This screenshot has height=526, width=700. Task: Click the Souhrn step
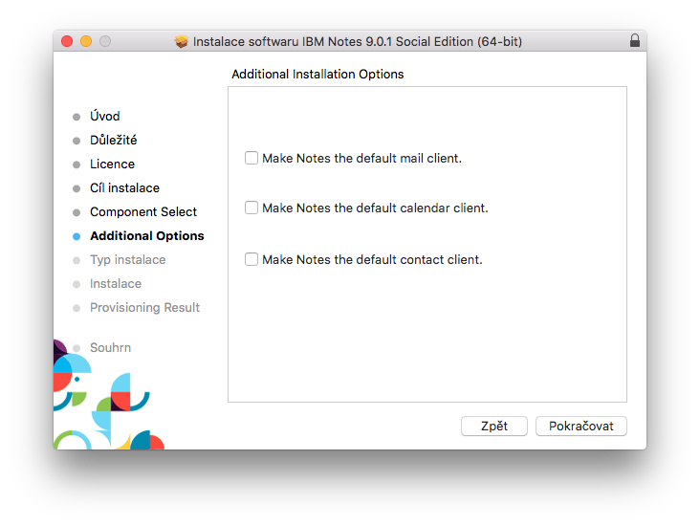110,347
